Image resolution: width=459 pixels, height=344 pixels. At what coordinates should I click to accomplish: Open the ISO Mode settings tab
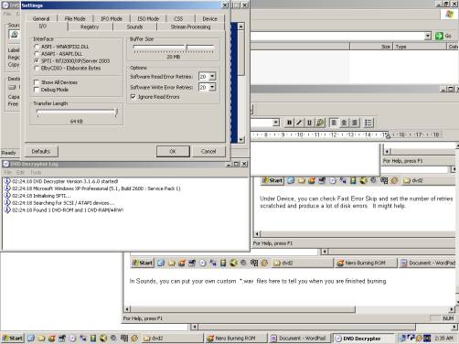point(148,18)
